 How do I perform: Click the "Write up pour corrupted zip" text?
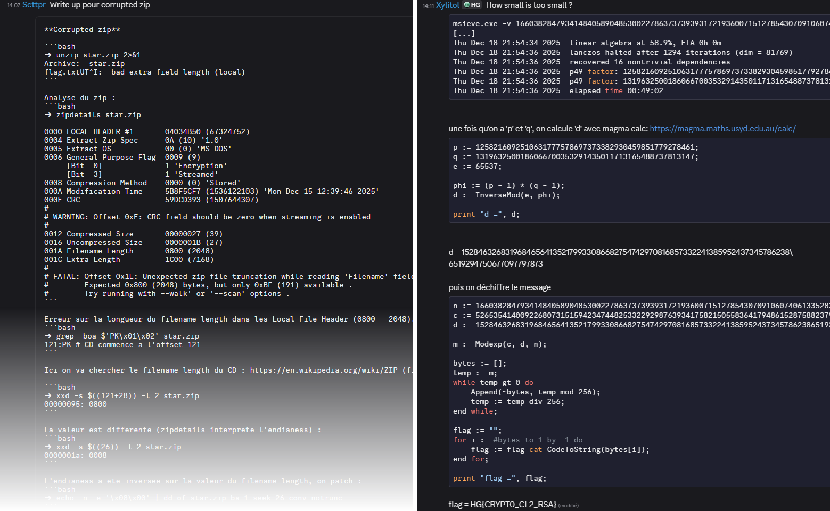pos(100,5)
